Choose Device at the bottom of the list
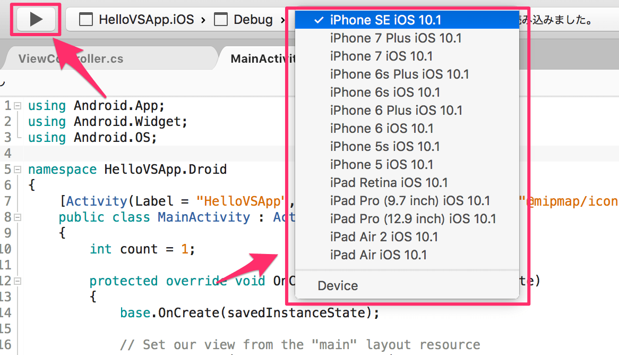This screenshot has width=619, height=355. coord(338,285)
